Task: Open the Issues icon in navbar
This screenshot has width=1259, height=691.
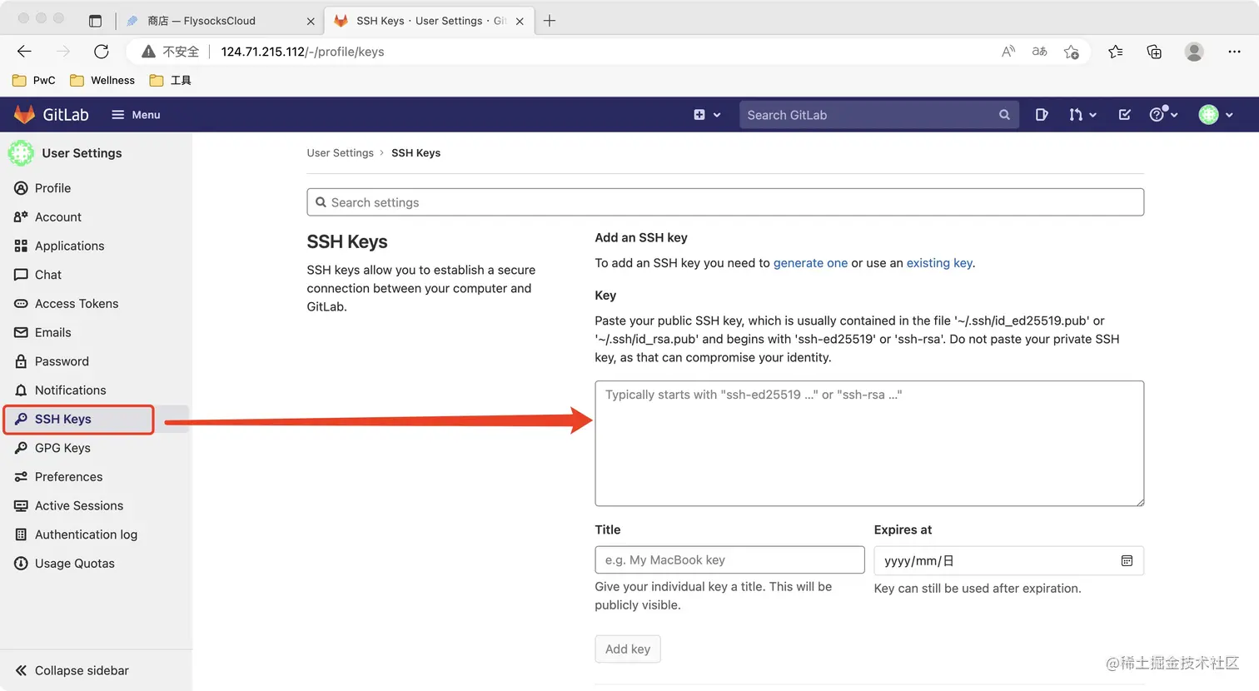Action: pos(1041,115)
